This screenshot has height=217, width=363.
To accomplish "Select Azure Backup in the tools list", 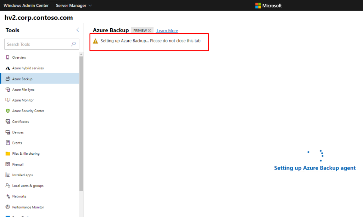I will pyautogui.click(x=40, y=79).
